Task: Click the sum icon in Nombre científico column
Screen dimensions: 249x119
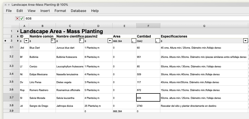Action: [x=81, y=40]
